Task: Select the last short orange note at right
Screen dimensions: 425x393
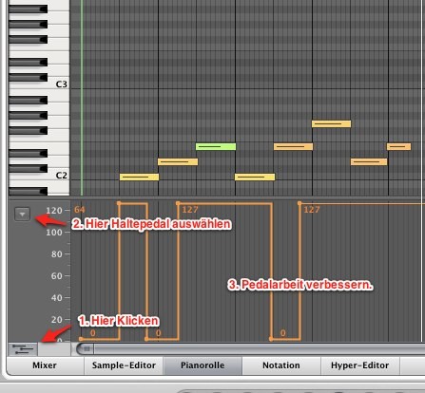Action: (398, 146)
